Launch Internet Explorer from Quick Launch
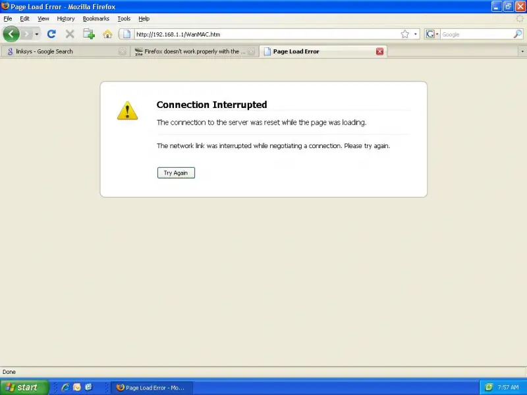 (x=65, y=387)
